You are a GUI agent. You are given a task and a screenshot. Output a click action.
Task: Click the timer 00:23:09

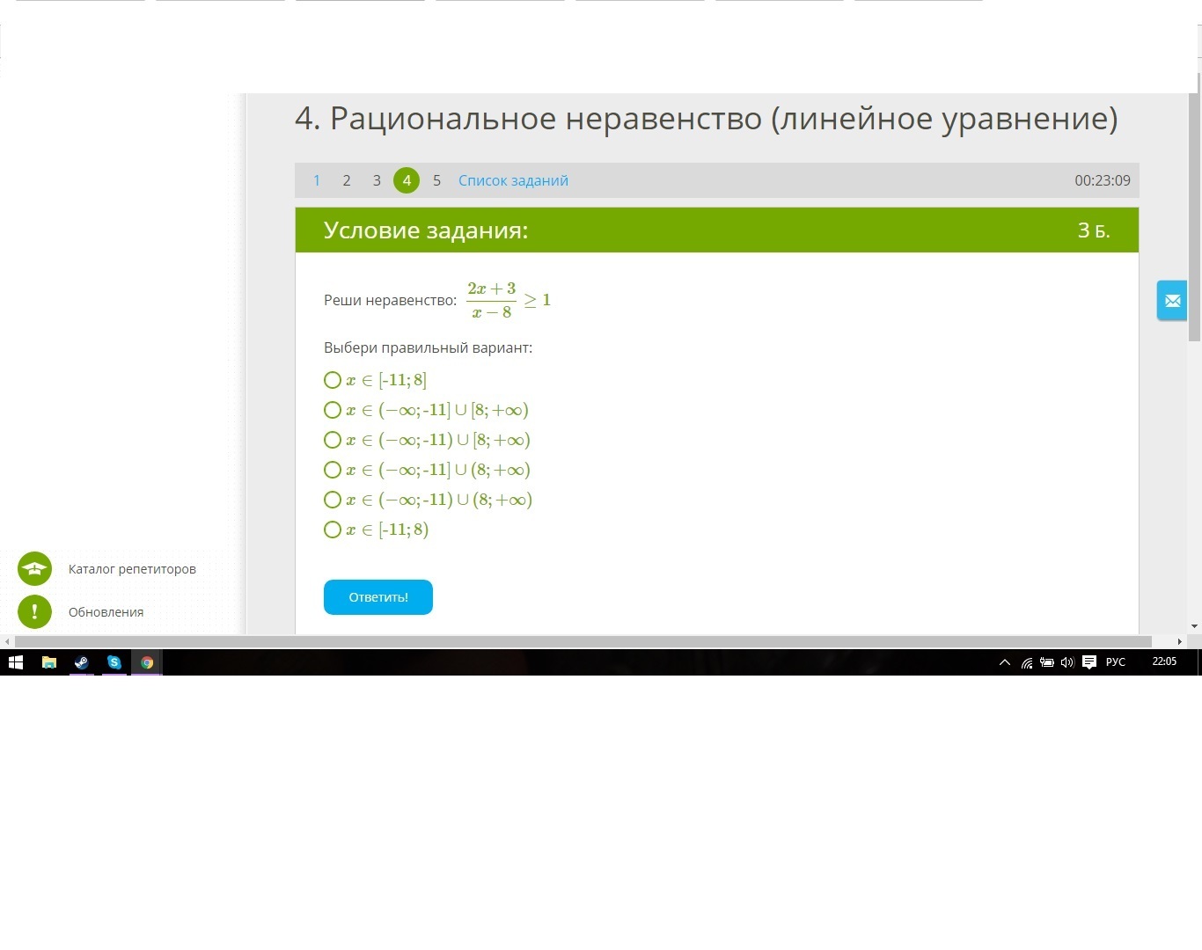tap(1102, 180)
